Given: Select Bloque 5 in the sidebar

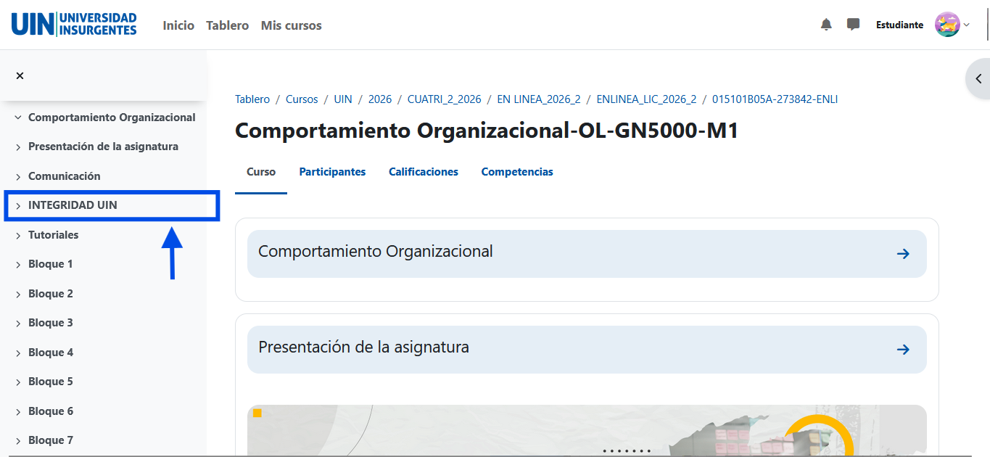Looking at the screenshot, I should (x=50, y=382).
